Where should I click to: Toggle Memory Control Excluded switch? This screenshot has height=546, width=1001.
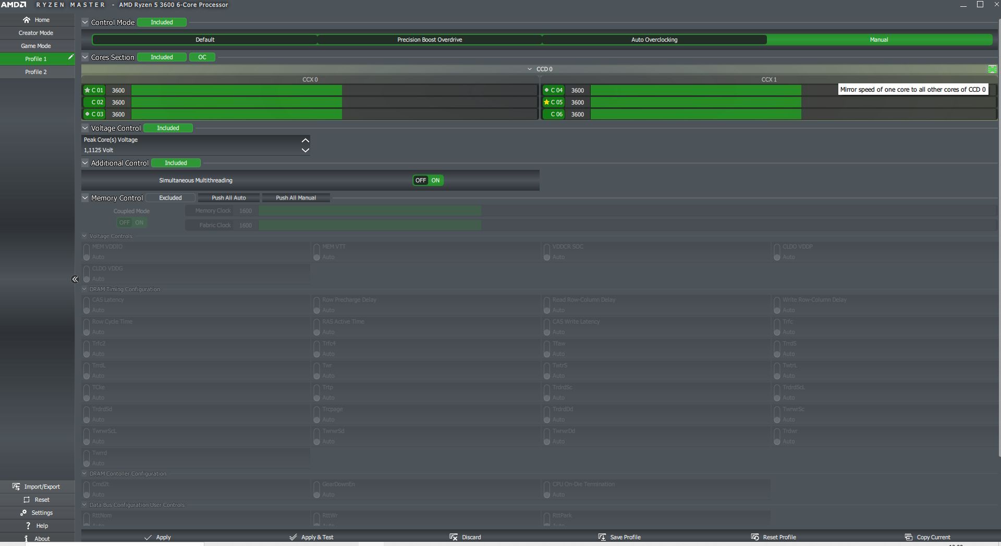(170, 198)
